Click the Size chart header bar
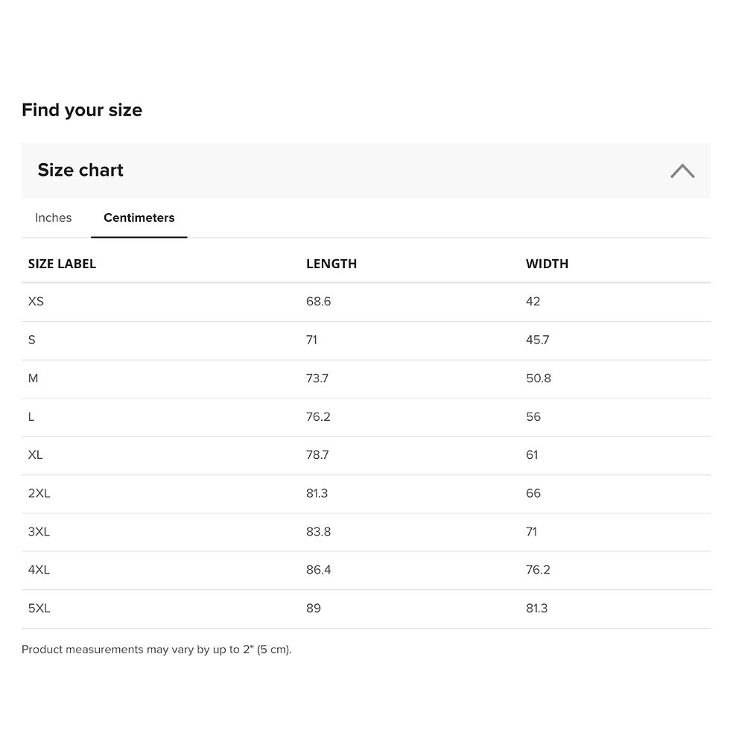The image size is (730, 730). coord(366,171)
